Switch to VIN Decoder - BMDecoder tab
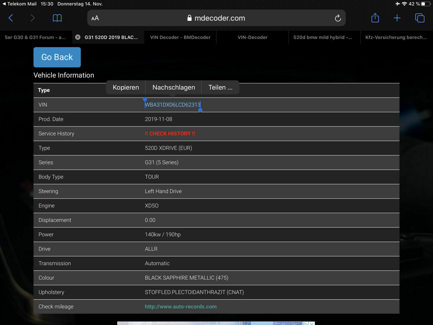The width and height of the screenshot is (433, 325). pos(180,37)
